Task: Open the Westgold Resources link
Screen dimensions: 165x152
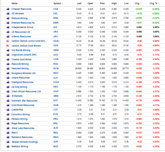Action: (22, 82)
